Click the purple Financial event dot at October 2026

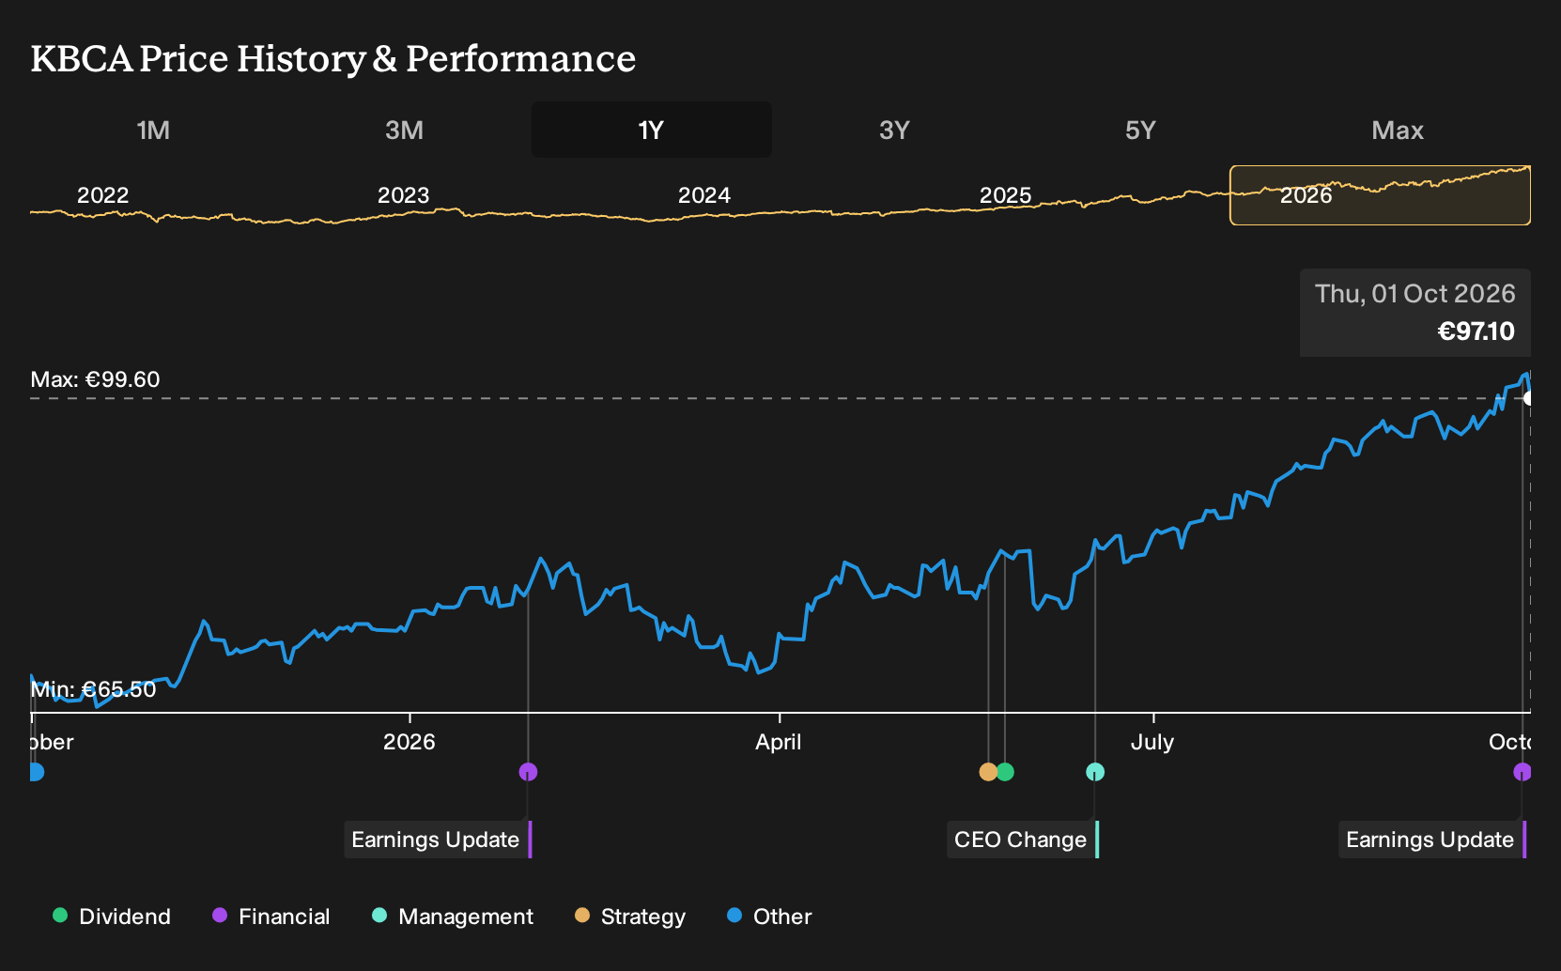coord(1522,772)
